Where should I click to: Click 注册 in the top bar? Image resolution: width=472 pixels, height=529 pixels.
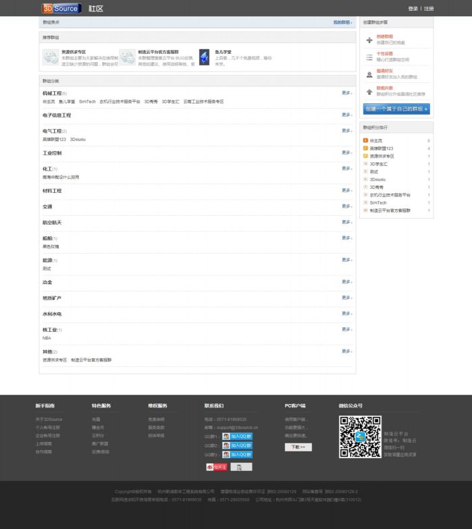429,9
